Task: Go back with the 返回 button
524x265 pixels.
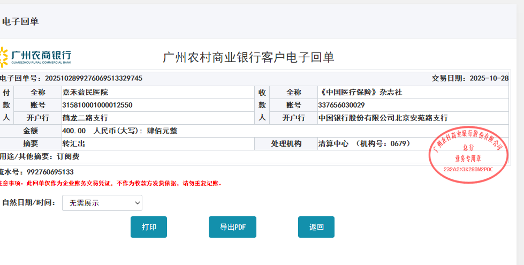Action: coord(316,227)
